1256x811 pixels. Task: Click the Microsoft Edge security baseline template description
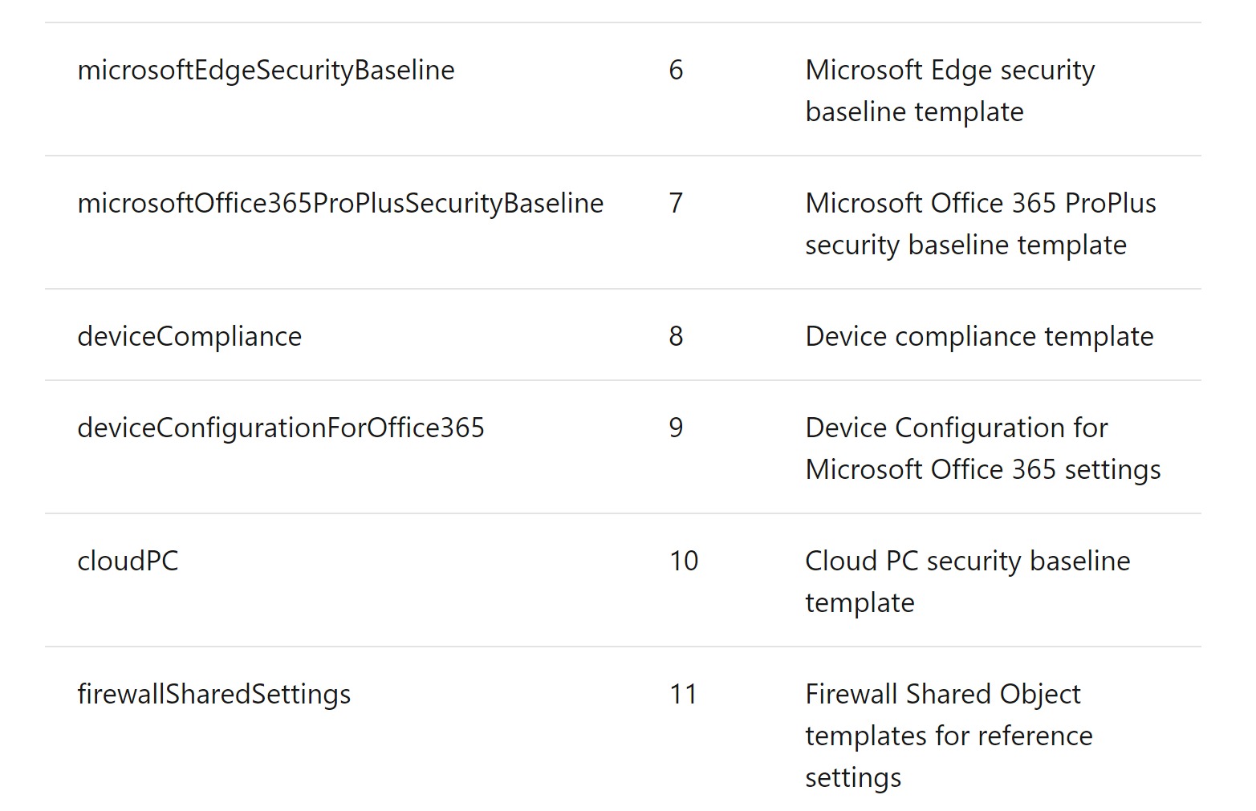pos(949,91)
